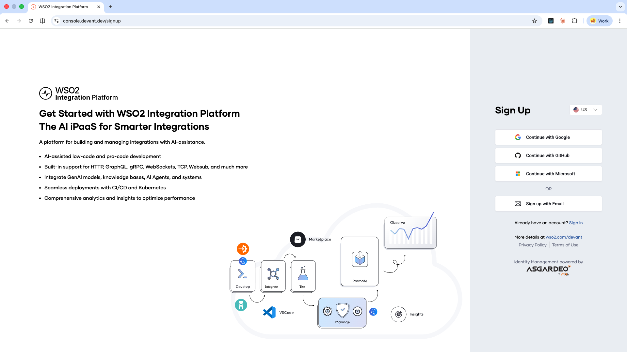
Task: Click the Manage gear icon
Action: [x=328, y=311]
